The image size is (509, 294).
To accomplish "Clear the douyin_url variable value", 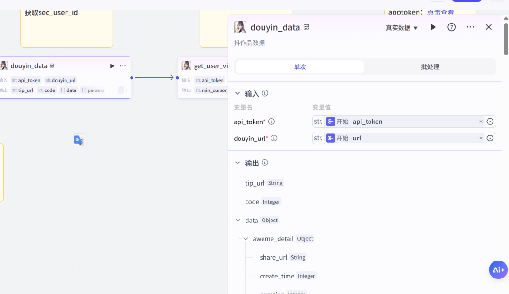I will pyautogui.click(x=481, y=138).
